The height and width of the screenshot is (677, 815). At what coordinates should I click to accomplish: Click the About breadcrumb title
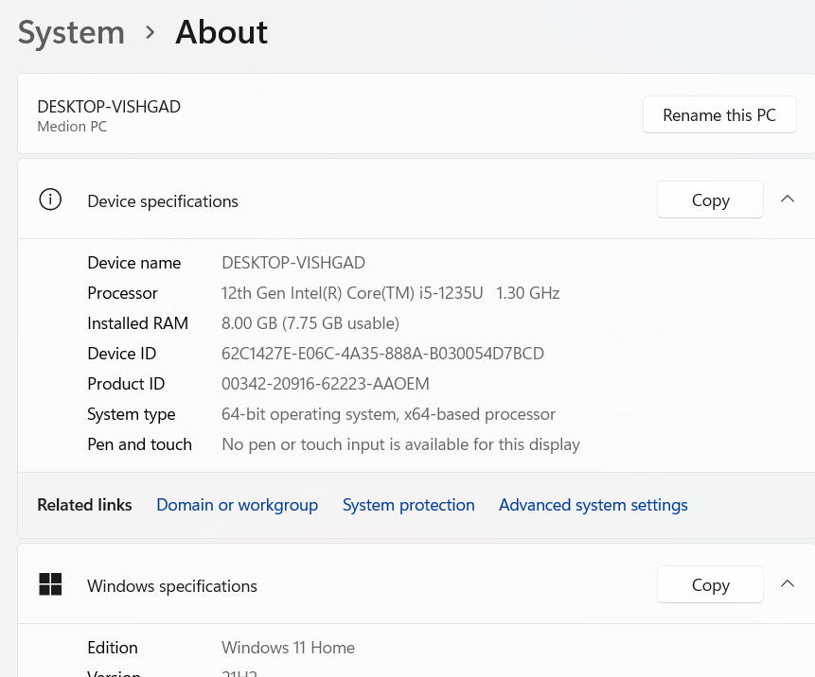(x=221, y=32)
